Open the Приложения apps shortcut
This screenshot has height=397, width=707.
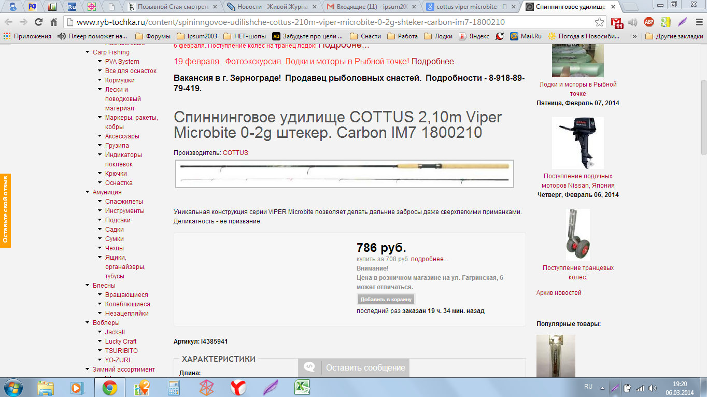(27, 36)
